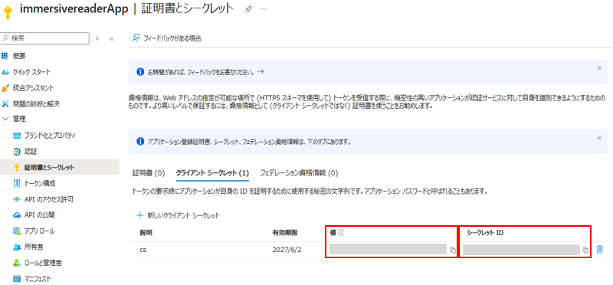Viewport: 613px width, 285px height.
Task: Click the sort arrows beside search box
Action: 97,38
